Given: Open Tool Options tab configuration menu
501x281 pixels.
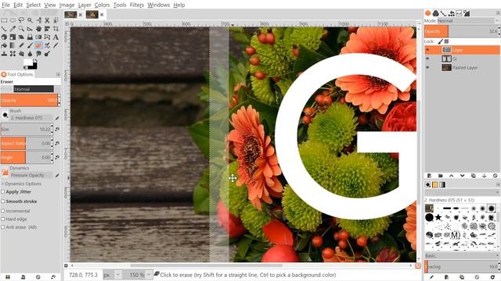Looking at the screenshot, I should (58, 74).
